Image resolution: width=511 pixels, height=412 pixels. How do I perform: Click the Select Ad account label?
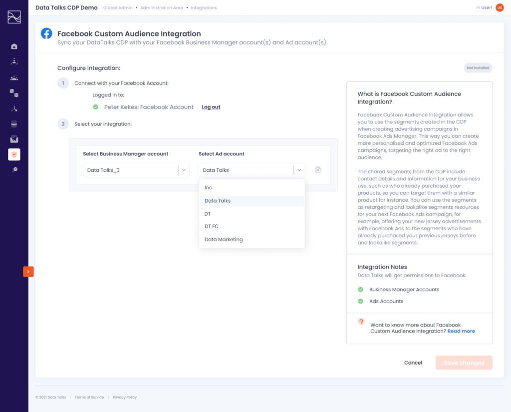(222, 154)
